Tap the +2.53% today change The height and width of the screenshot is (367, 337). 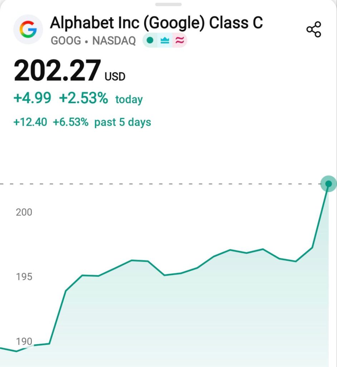(83, 98)
